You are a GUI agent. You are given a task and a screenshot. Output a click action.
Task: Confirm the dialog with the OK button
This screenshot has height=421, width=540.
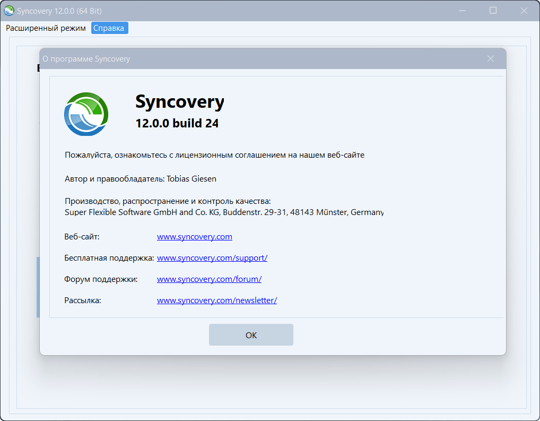[251, 335]
